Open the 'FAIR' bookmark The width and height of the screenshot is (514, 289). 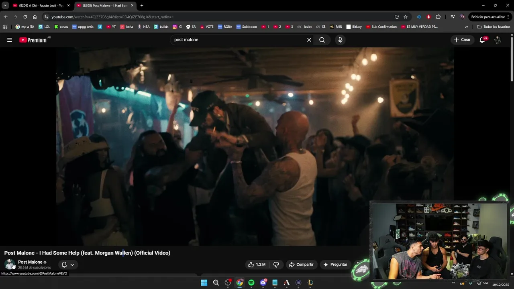[336, 27]
